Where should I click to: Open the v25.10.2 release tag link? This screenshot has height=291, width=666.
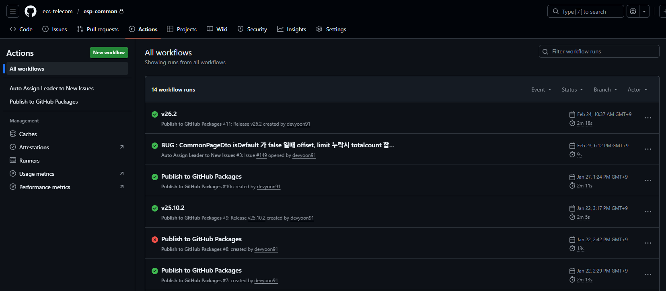pos(257,218)
